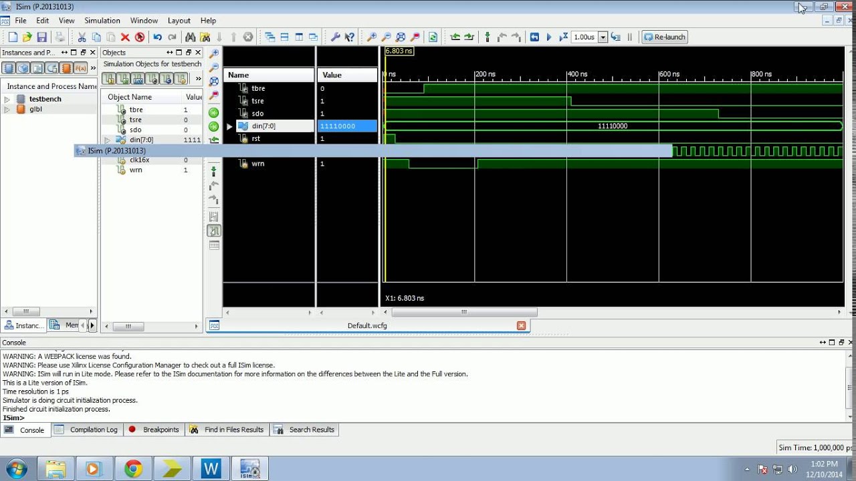Viewport: 856px width, 481px height.
Task: Click the Restart simulation icon
Action: pyautogui.click(x=534, y=37)
